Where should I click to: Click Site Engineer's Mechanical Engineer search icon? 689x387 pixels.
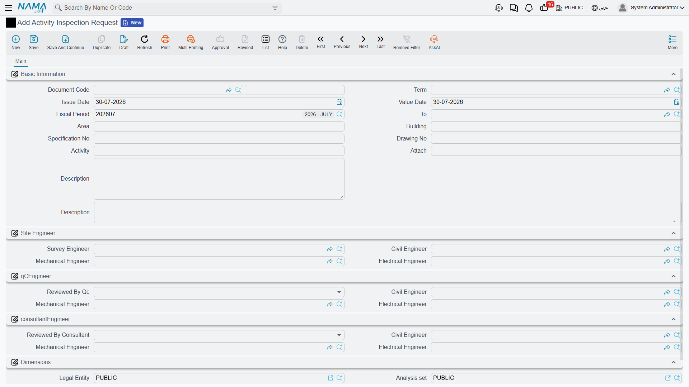339,261
